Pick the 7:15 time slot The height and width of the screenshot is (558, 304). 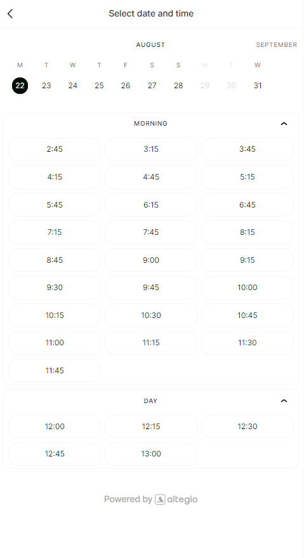coord(55,232)
